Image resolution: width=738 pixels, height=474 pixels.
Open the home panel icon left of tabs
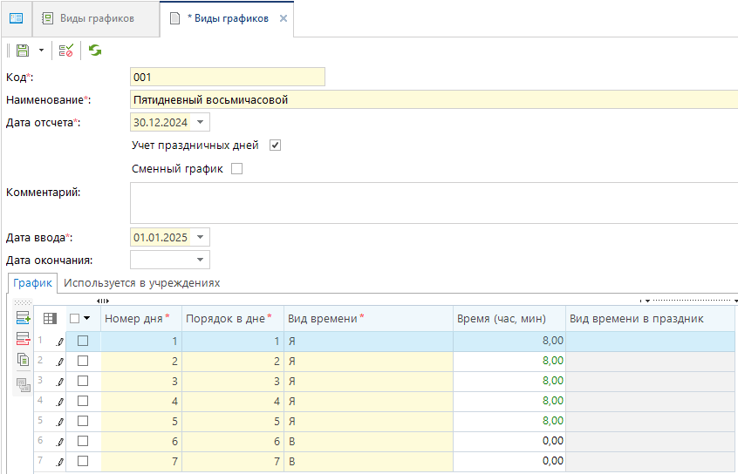pos(16,18)
